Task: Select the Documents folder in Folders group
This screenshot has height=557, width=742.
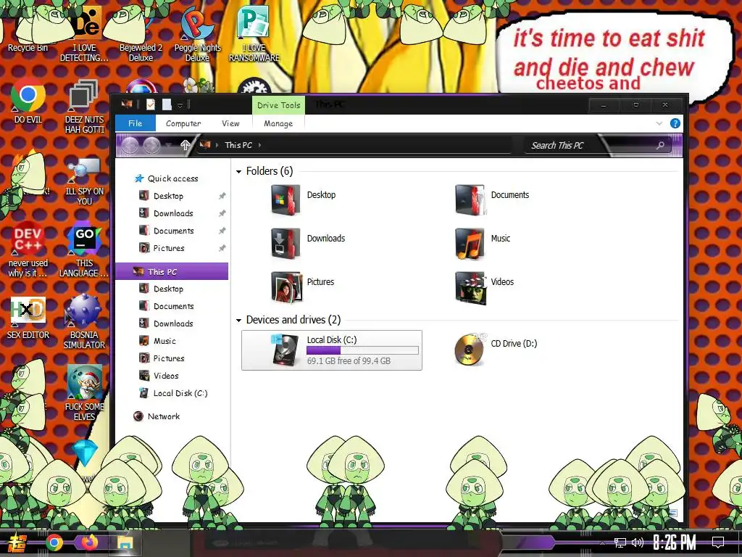Action: coord(492,200)
